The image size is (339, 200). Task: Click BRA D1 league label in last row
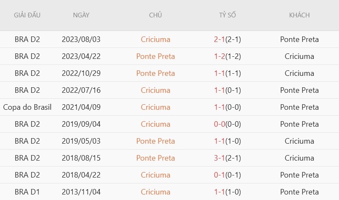pos(27,192)
